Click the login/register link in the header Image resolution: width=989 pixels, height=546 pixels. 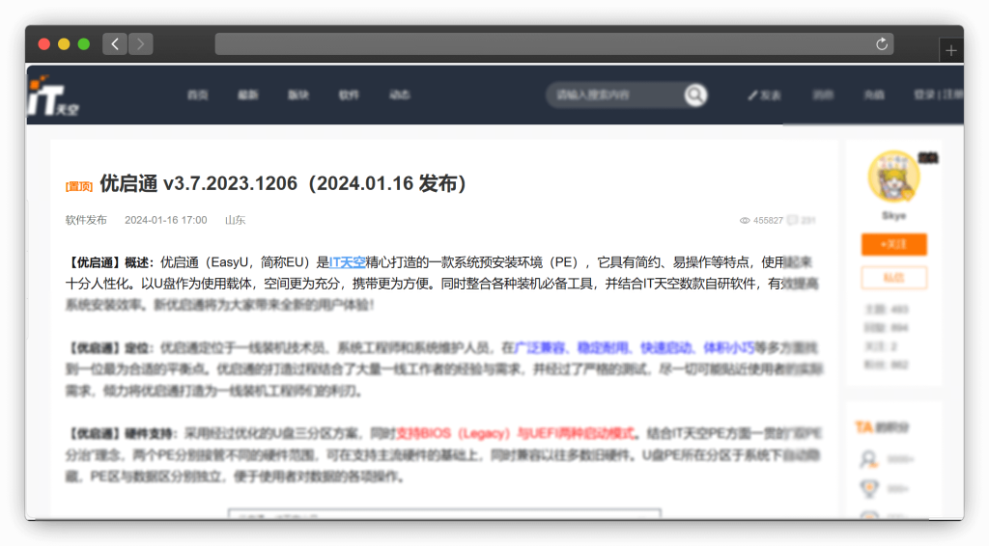click(x=938, y=96)
